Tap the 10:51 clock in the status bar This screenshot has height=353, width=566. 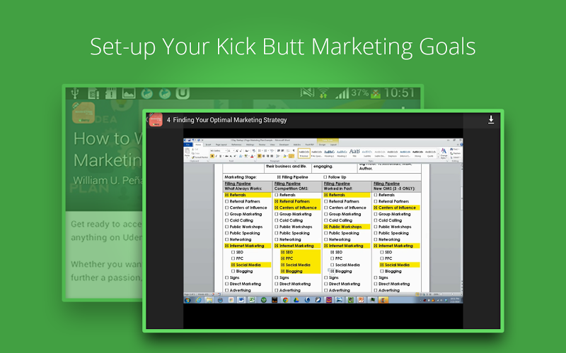coord(399,93)
